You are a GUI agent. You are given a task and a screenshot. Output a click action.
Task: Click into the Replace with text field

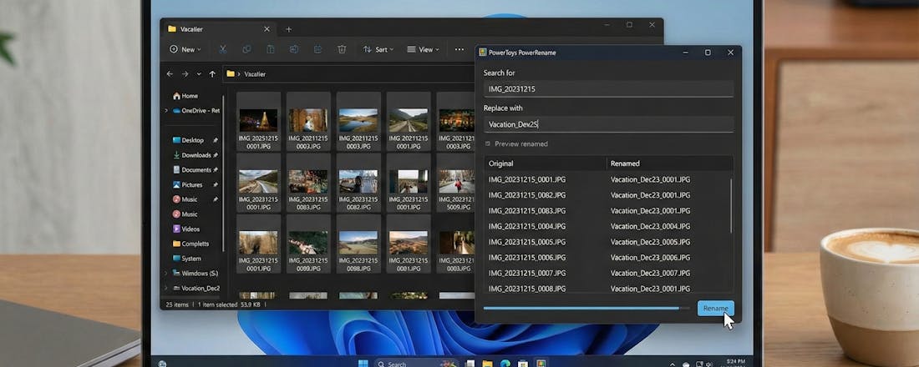click(x=608, y=124)
